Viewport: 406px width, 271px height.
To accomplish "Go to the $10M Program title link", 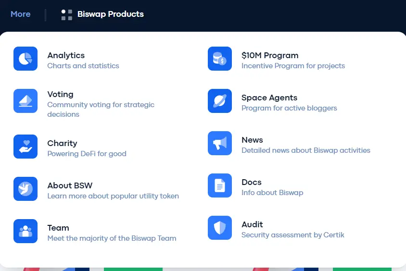I will coord(270,55).
